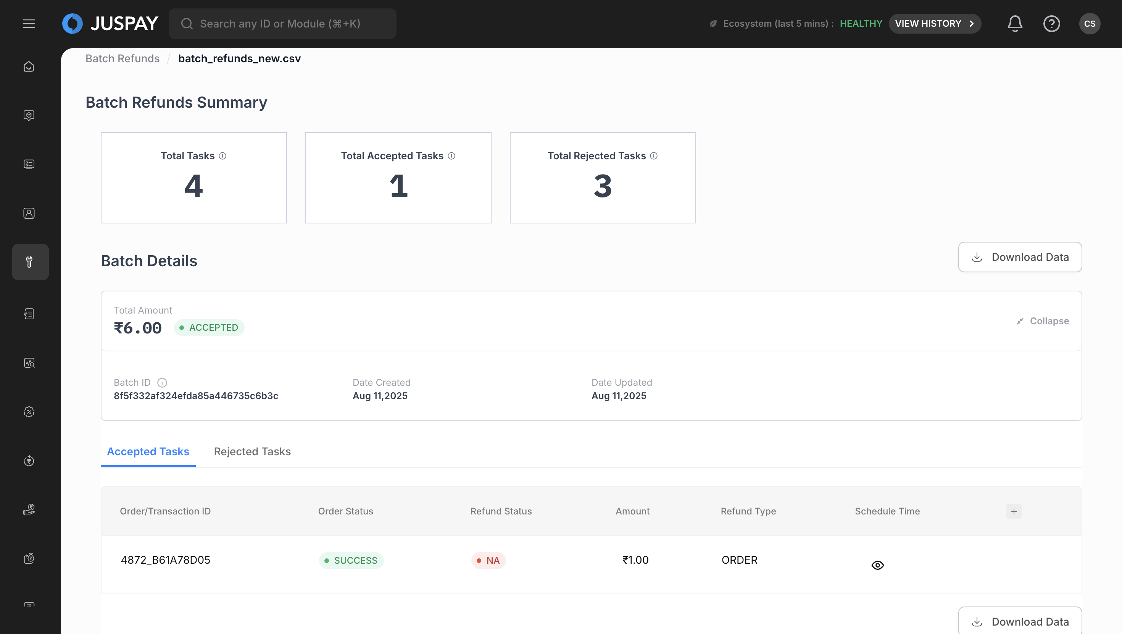Go back to Batch Refunds breadcrumb
Image resolution: width=1122 pixels, height=634 pixels.
coord(123,58)
